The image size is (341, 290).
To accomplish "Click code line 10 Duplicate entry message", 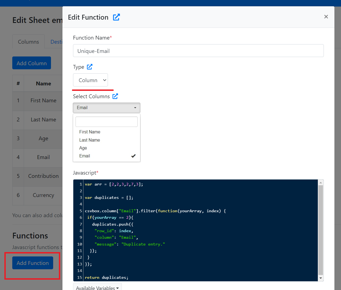I will 130,244.
